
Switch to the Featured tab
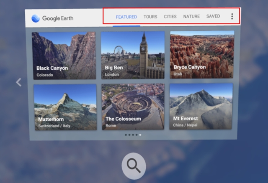tap(126, 17)
